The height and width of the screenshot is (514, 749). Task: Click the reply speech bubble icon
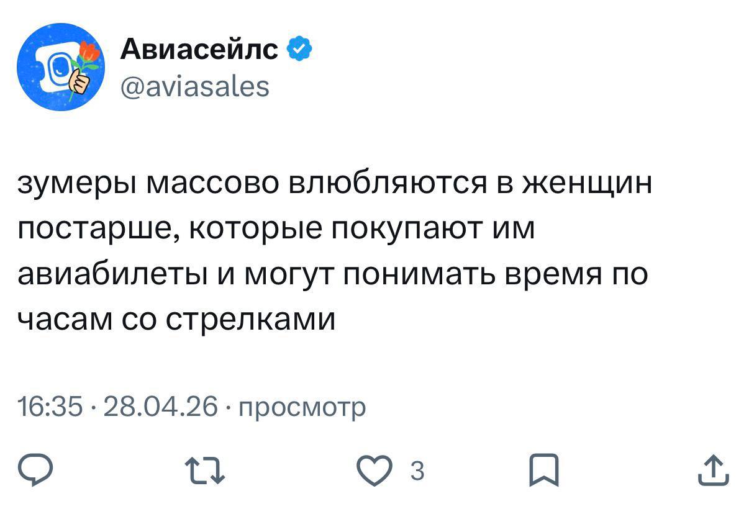click(x=34, y=470)
